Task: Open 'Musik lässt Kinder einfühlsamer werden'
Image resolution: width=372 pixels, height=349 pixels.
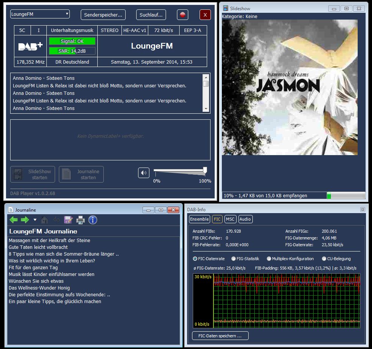Action: [x=51, y=274]
